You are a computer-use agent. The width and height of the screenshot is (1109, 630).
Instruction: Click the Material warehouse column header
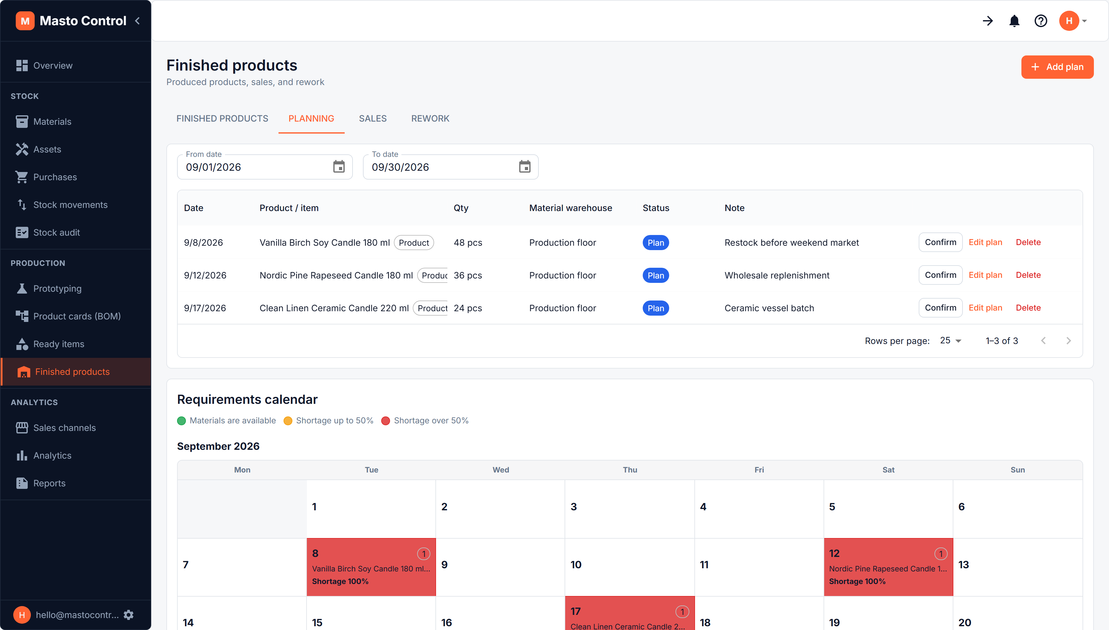click(570, 208)
